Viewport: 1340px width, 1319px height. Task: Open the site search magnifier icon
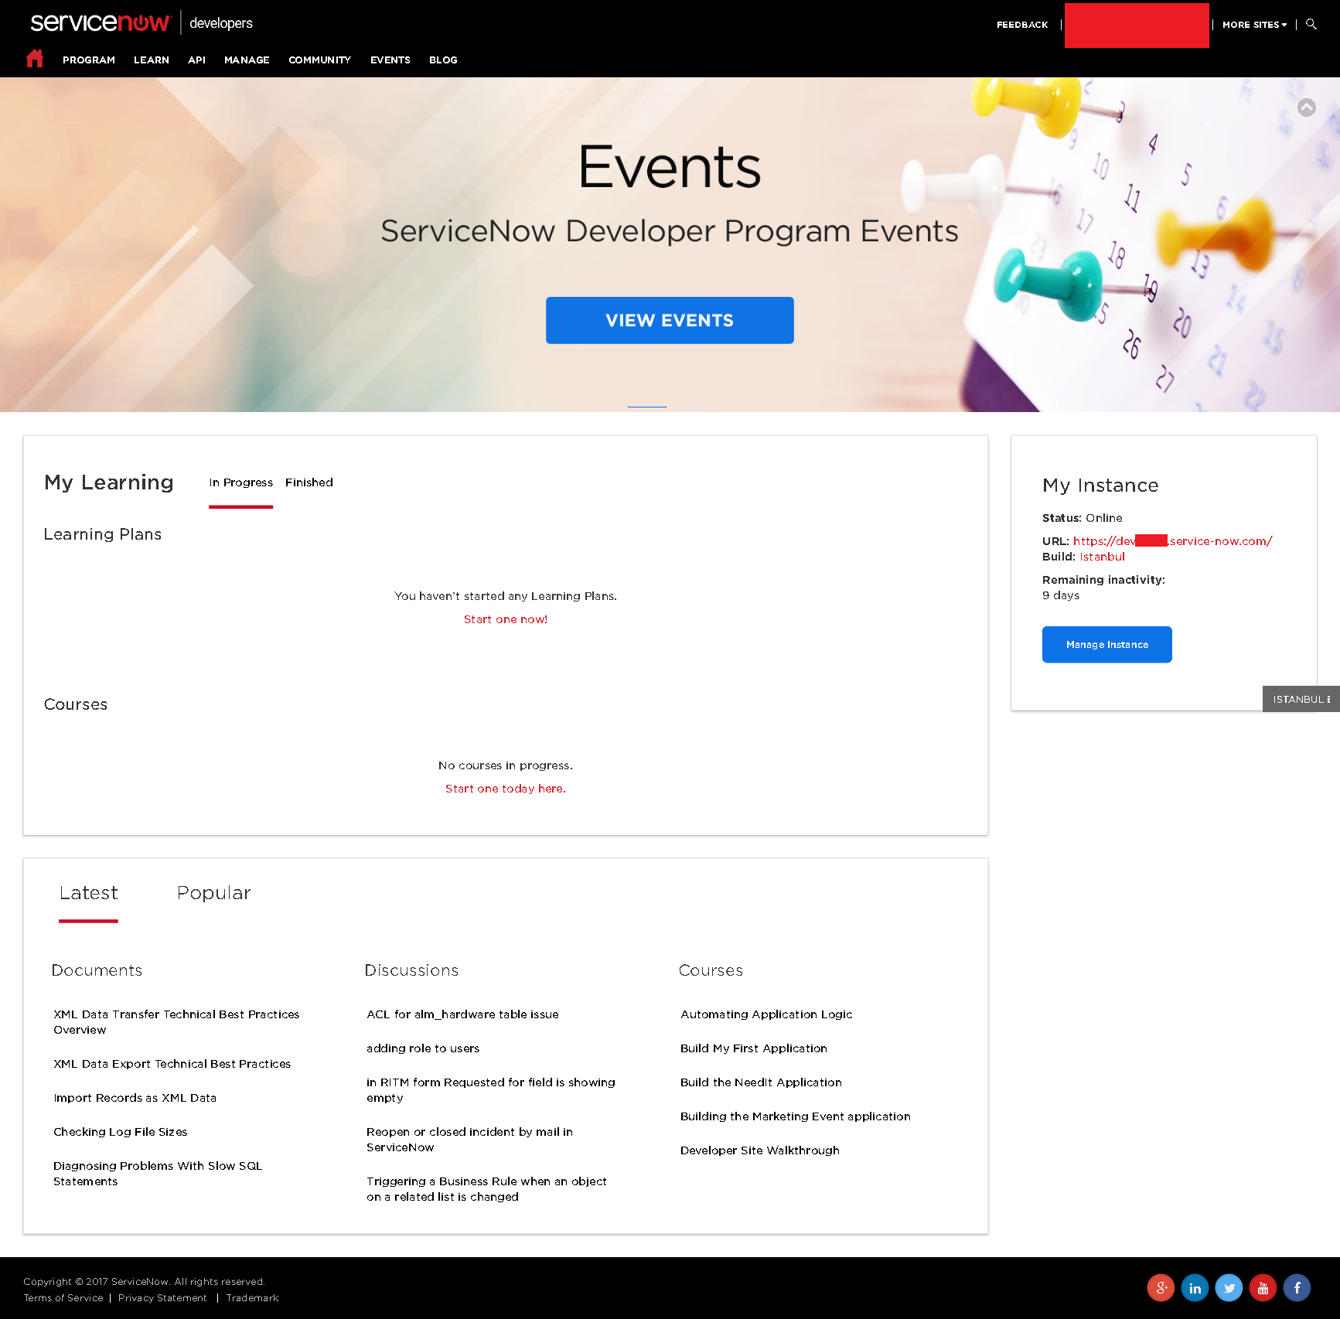click(x=1311, y=24)
